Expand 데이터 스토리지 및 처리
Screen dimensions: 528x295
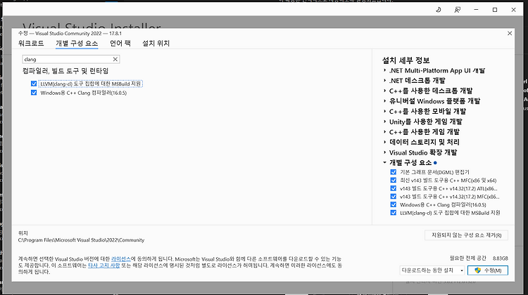(x=384, y=142)
